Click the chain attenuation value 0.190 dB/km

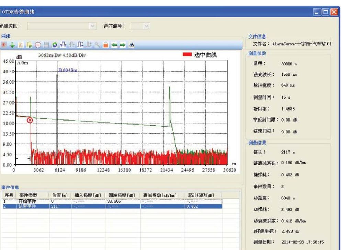294,163
